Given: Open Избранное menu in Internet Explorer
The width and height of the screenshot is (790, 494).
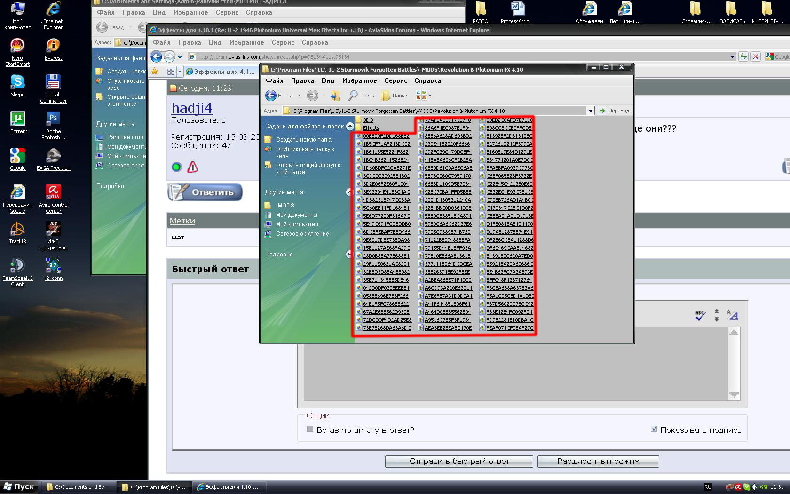Looking at the screenshot, I should coord(247,42).
